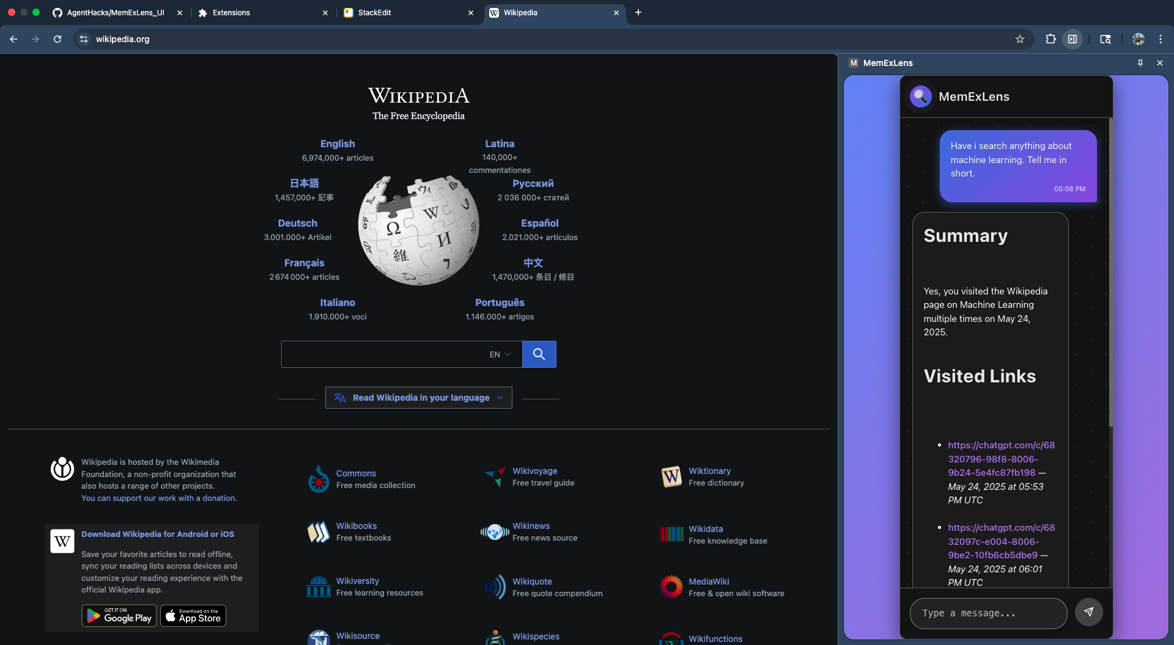Pin the MemExLens side panel
Screen dimensions: 1174x645
coord(1140,63)
